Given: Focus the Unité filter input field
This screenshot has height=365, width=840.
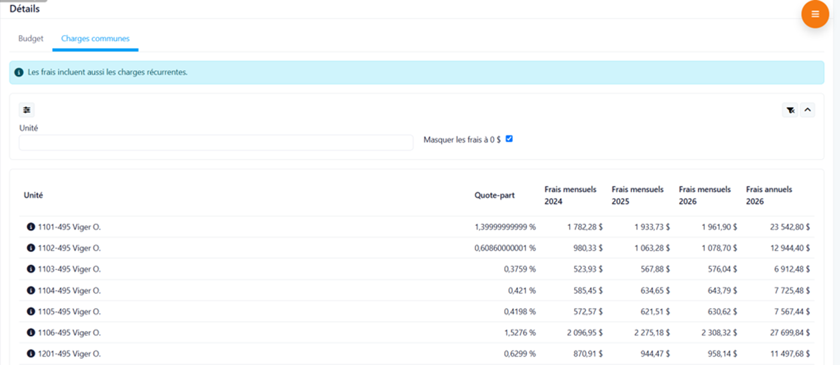Looking at the screenshot, I should (216, 143).
